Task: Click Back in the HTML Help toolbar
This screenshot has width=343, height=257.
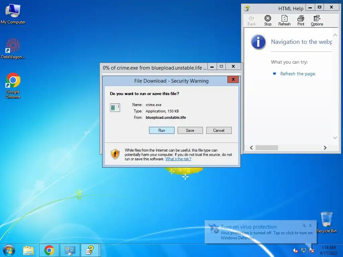Action: pyautogui.click(x=252, y=21)
